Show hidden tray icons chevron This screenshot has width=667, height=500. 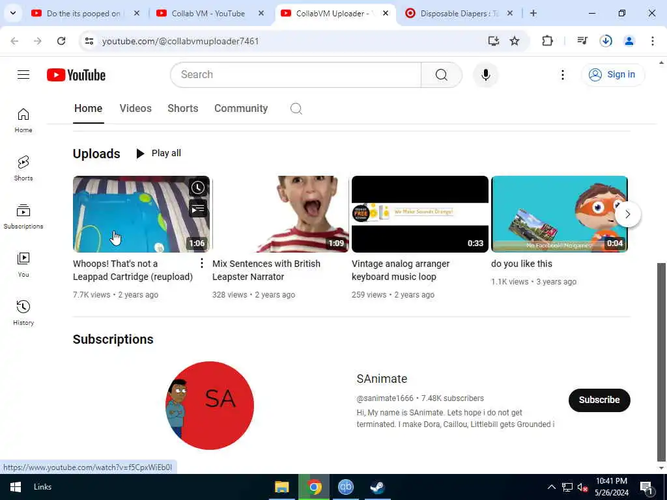tap(551, 487)
